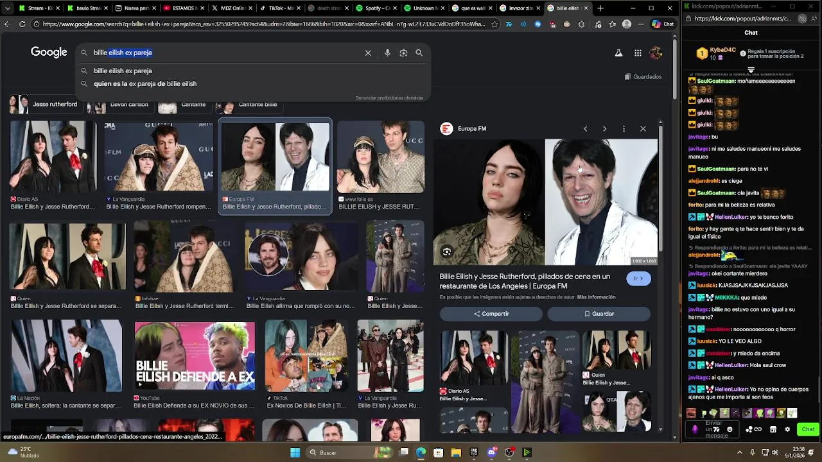Screen dimensions: 822x462
Task: Show hidden system tray icons chevron
Action: tap(739, 452)
